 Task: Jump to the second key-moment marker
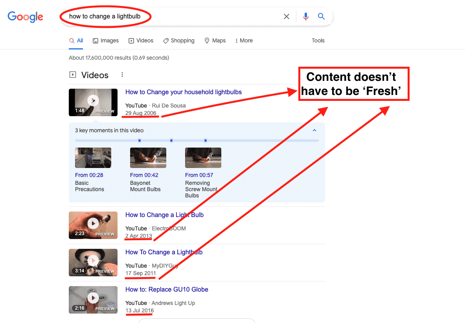pos(171,141)
